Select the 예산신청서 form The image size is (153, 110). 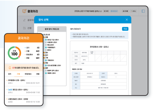pos(51,45)
